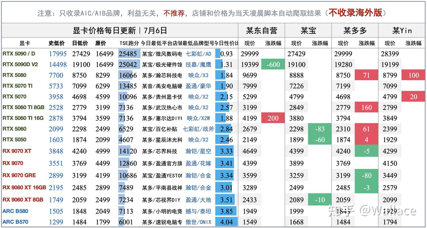Click the green -600 change cell
This screenshot has width=427, height=228.
coord(273,64)
